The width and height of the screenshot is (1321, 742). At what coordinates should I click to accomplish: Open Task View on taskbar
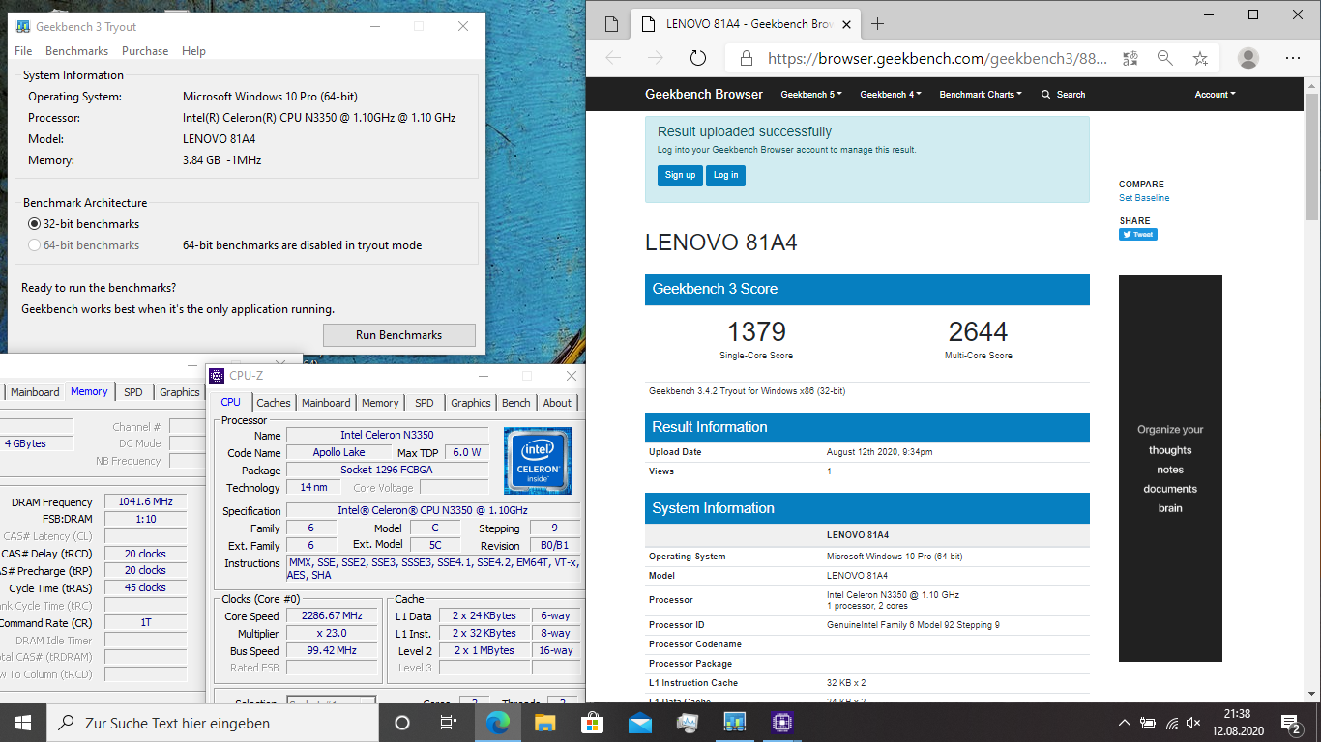coord(449,723)
